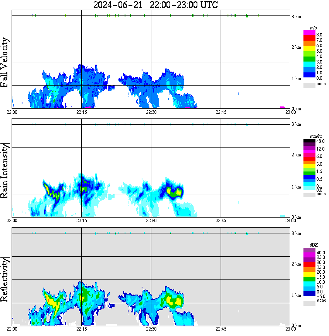Click the 2 km label beside Fall Velocity panel
This screenshot has width=329, height=336.
296,47
